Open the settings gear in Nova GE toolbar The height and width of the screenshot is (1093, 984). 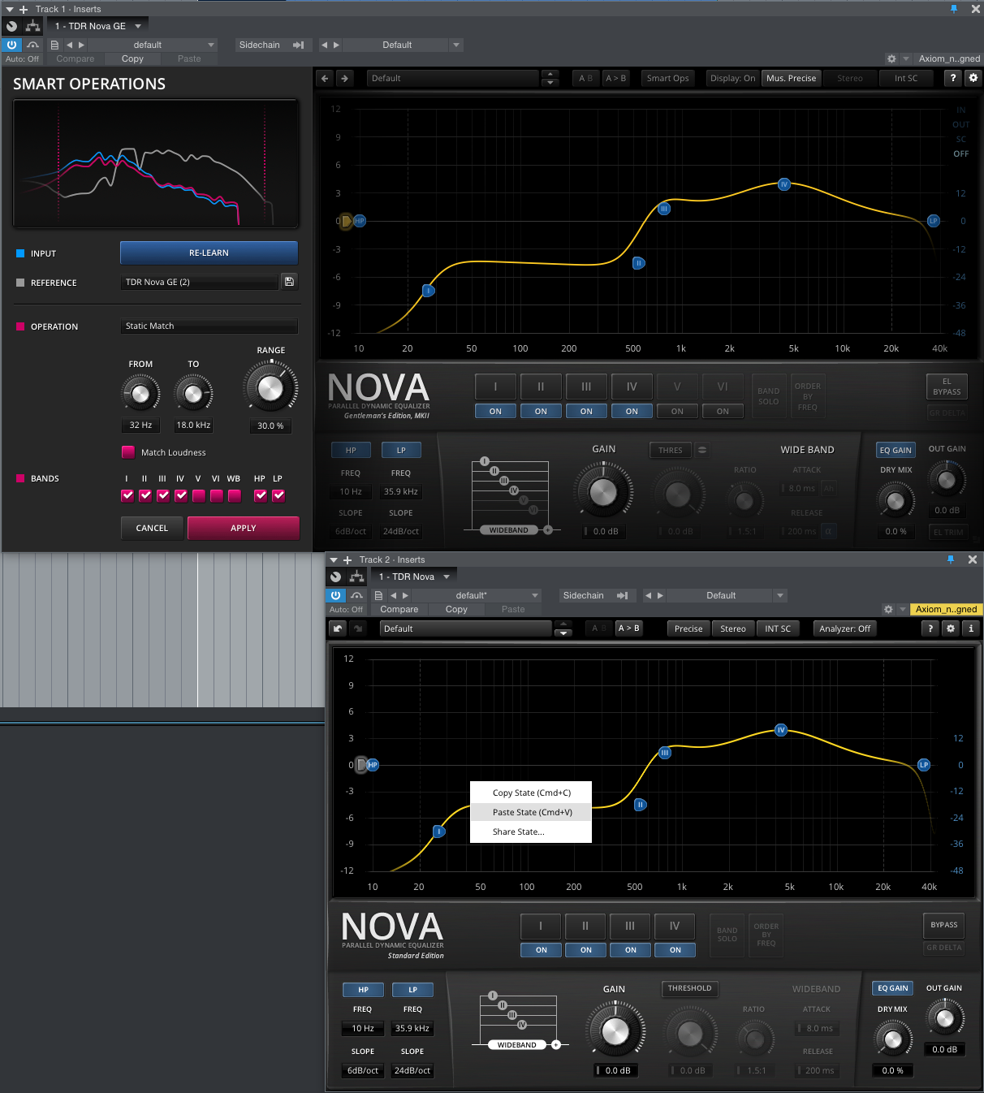coord(973,78)
